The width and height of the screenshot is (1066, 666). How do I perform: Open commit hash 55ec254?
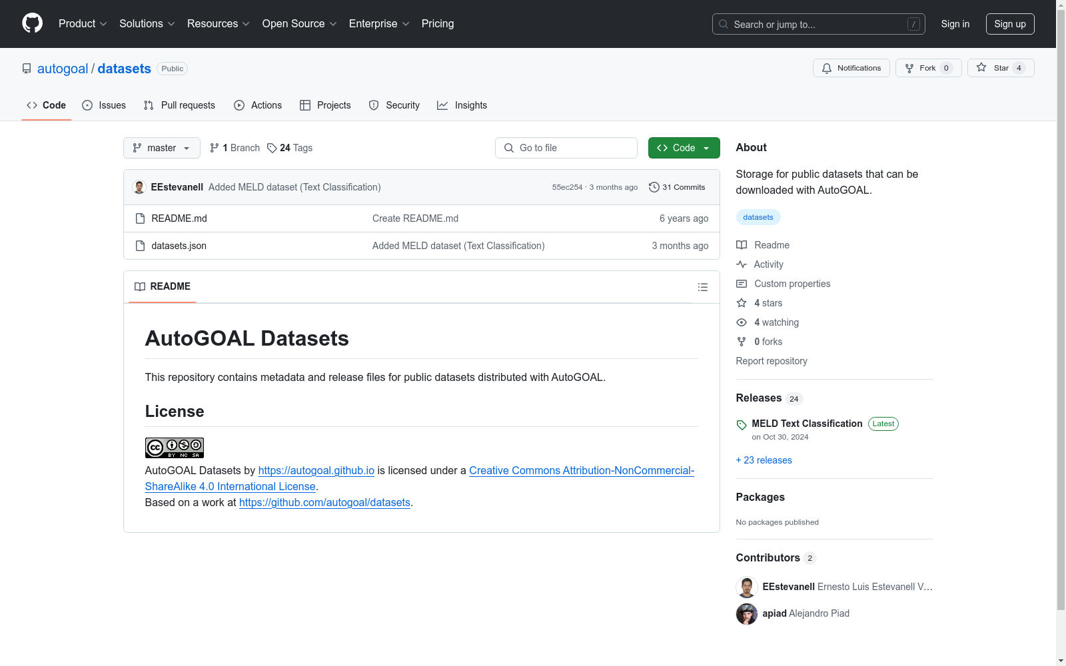point(567,187)
